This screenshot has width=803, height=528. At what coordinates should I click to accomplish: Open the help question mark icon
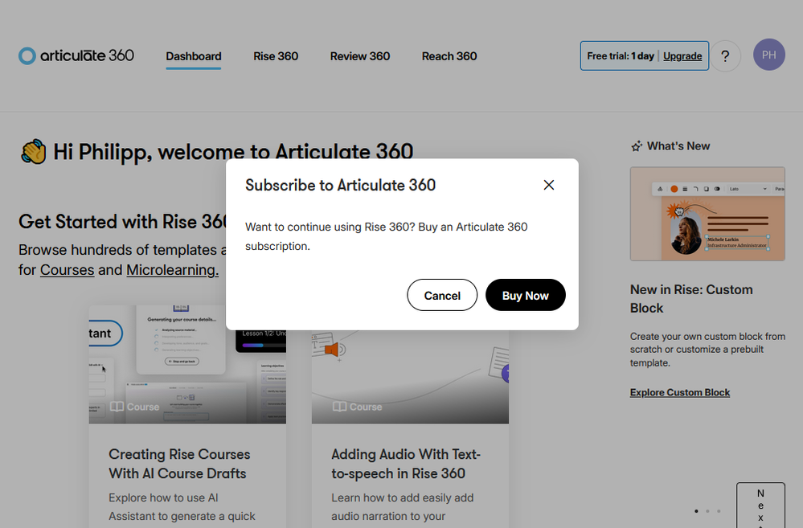click(x=725, y=55)
